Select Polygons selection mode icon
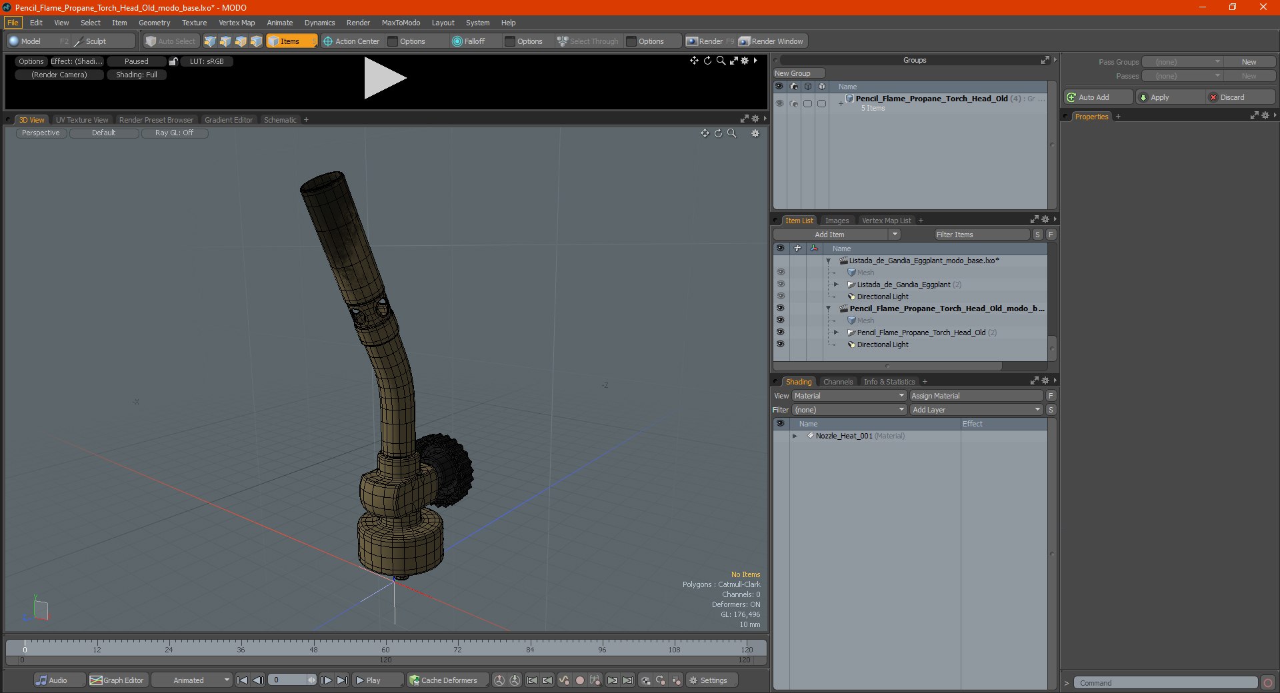 [x=241, y=41]
